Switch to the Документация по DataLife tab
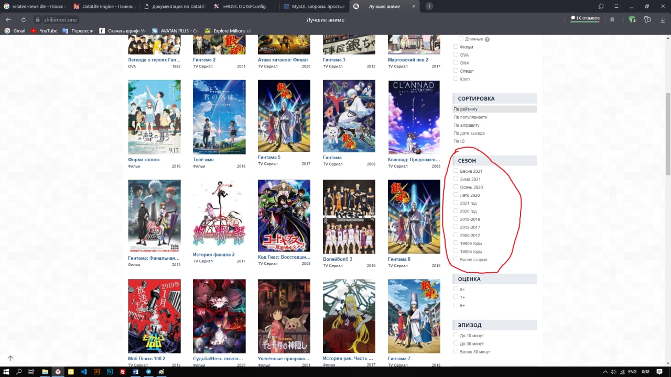671x377 pixels. [x=175, y=6]
